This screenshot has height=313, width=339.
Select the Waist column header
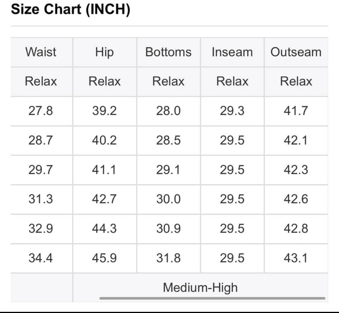point(41,52)
